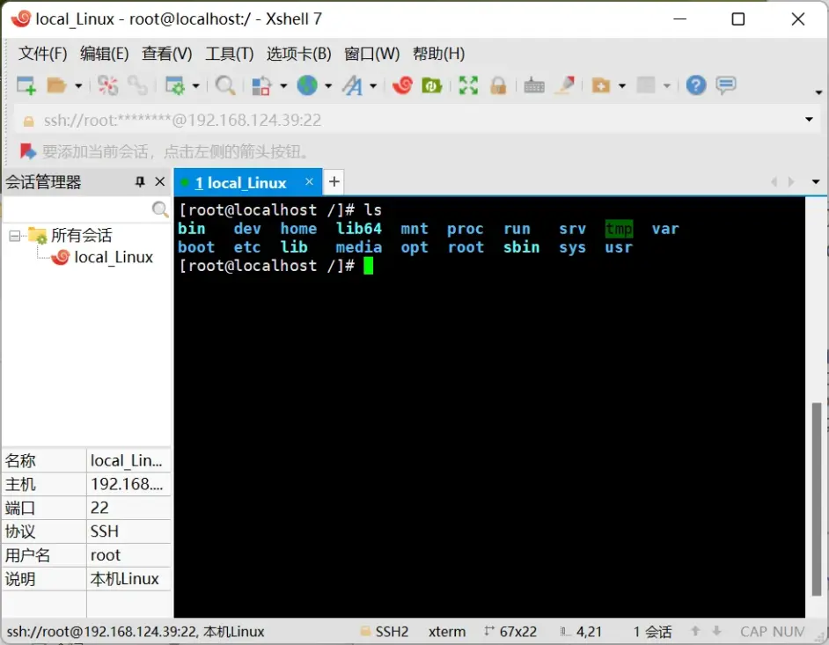The width and height of the screenshot is (829, 645).
Task: Close the 会话管理器 panel
Action: tap(159, 182)
